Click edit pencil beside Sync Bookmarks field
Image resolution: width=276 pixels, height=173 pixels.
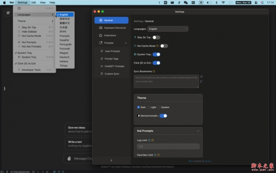coord(201,81)
